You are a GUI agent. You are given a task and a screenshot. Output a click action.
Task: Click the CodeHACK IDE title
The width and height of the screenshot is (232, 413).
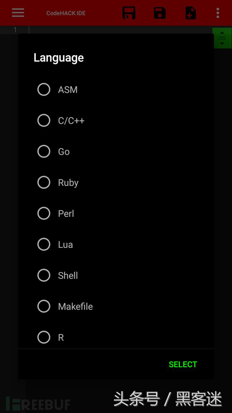coord(66,13)
